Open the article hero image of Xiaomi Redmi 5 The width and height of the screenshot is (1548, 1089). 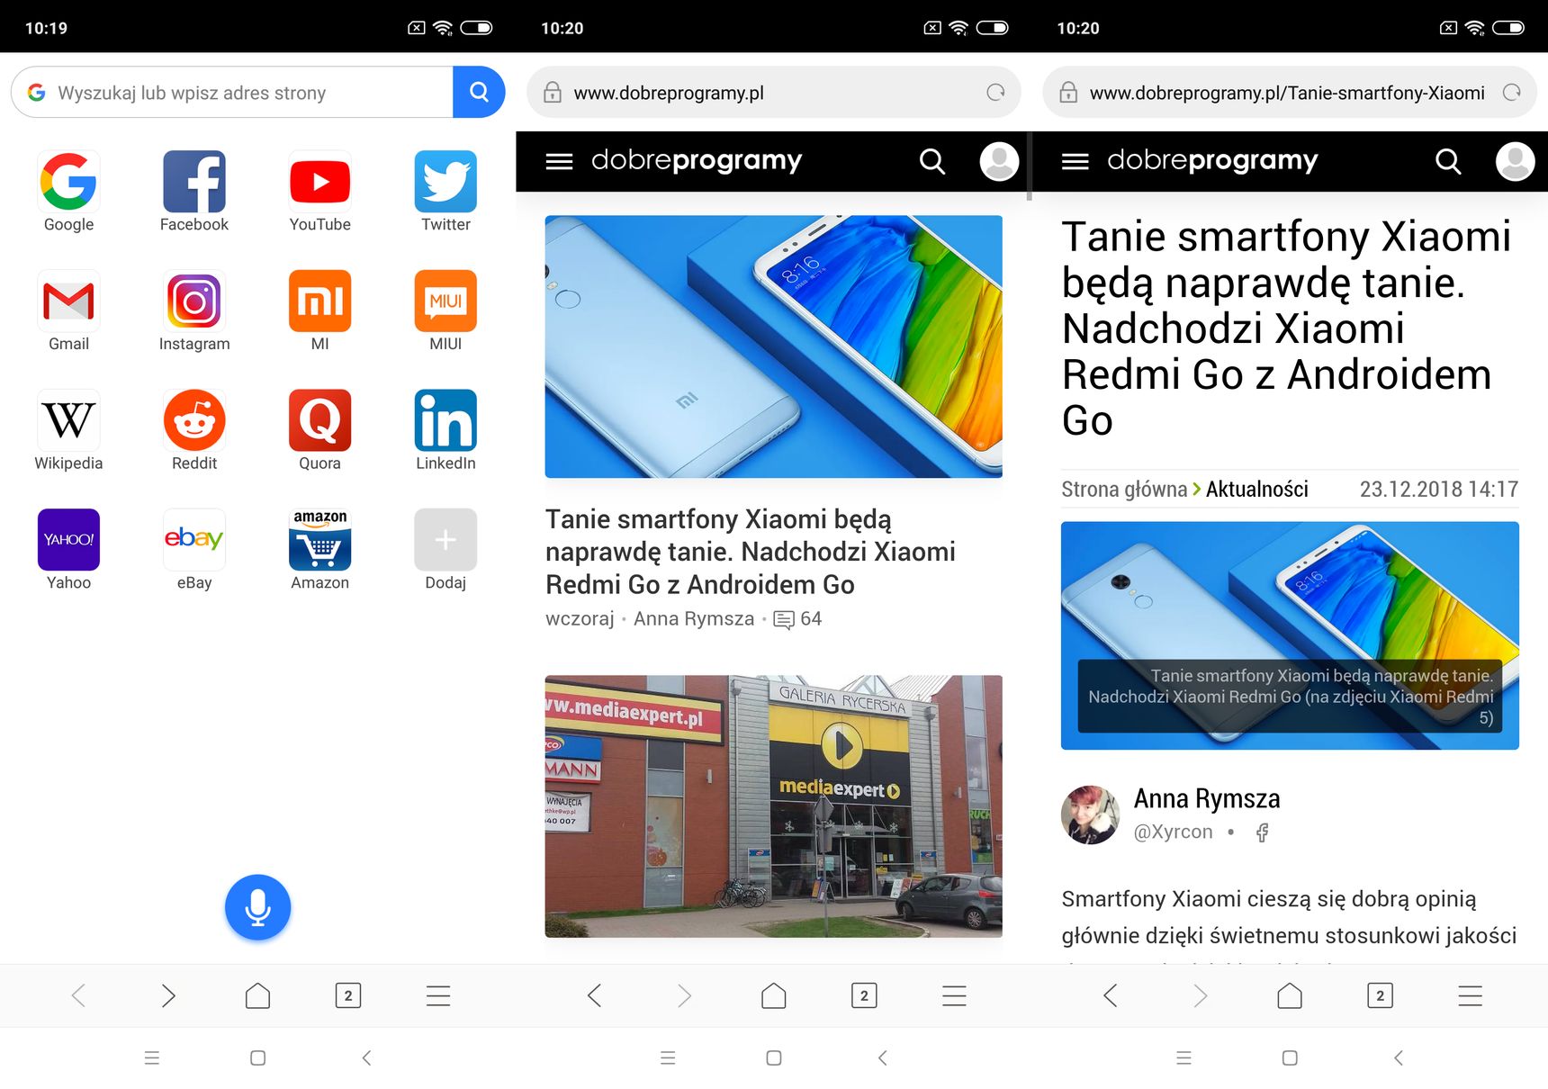(x=1290, y=635)
